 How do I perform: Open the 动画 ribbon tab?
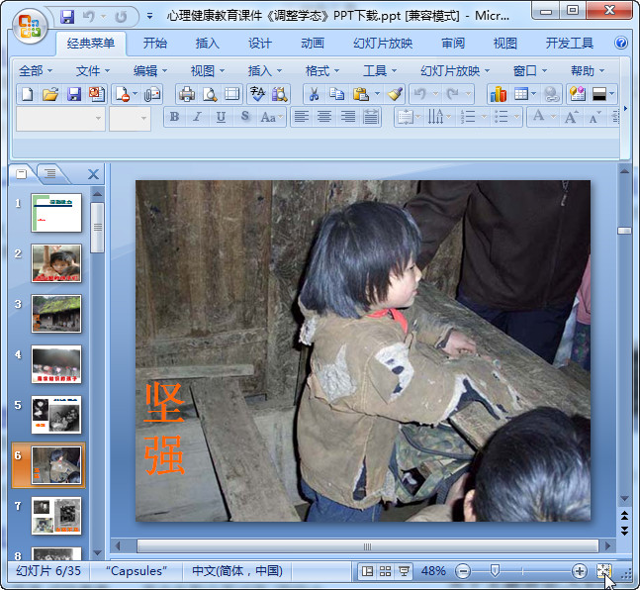313,44
